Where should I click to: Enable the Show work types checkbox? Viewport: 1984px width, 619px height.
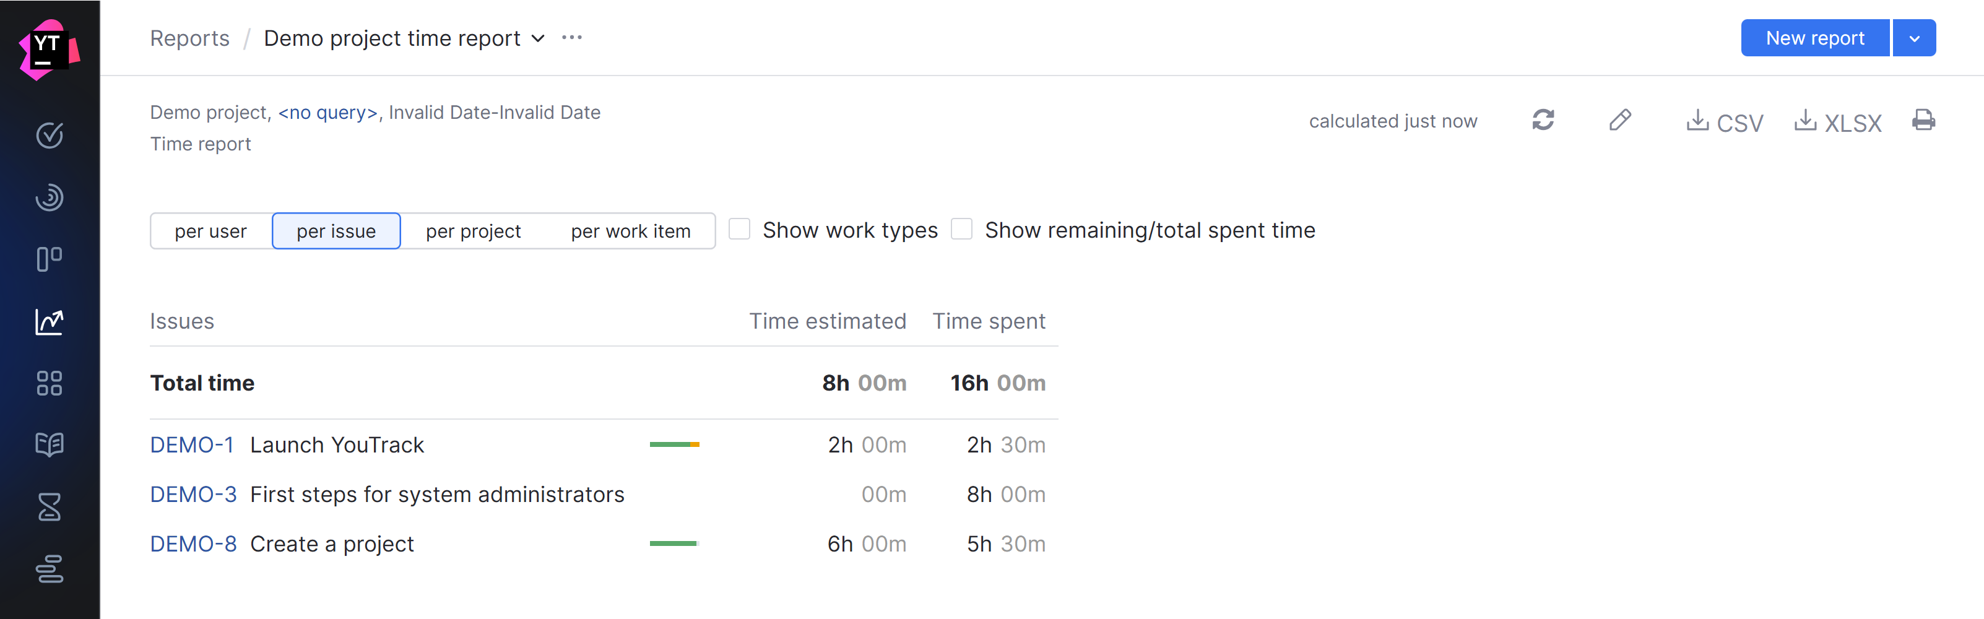point(739,230)
